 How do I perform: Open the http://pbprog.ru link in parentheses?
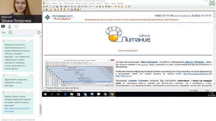click(x=124, y=76)
